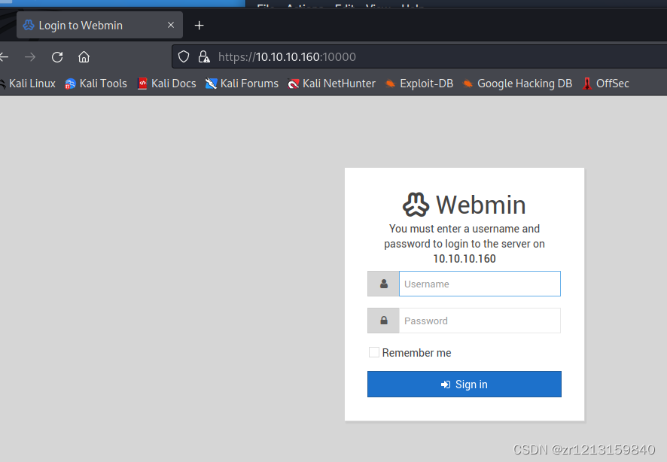Open a new tab with the plus icon
Viewport: 667px width, 462px height.
[199, 26]
